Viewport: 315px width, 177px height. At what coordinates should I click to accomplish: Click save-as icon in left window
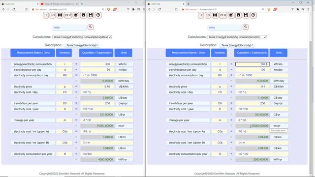coord(91,15)
